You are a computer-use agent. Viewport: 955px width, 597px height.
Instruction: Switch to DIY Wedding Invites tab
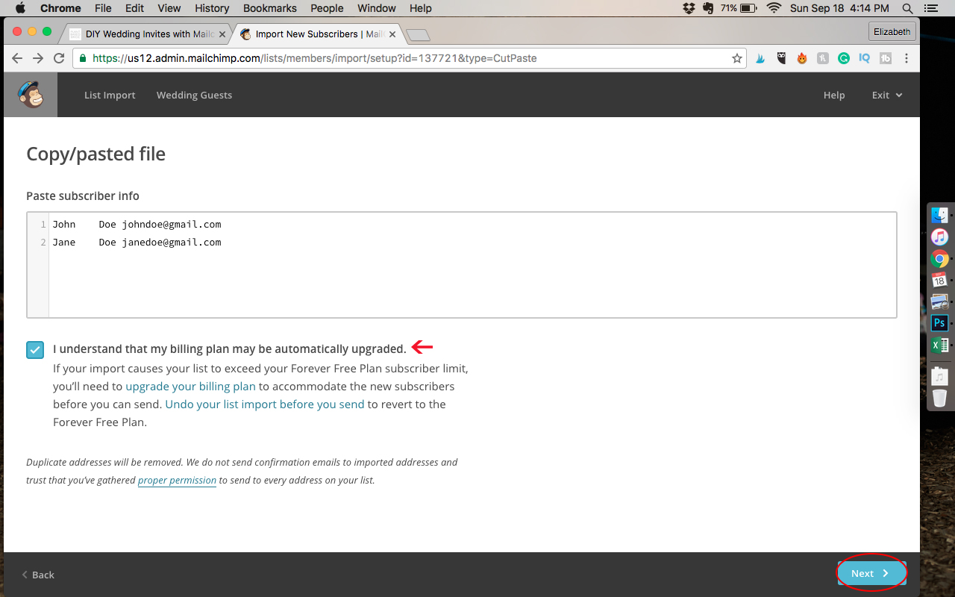pos(146,34)
